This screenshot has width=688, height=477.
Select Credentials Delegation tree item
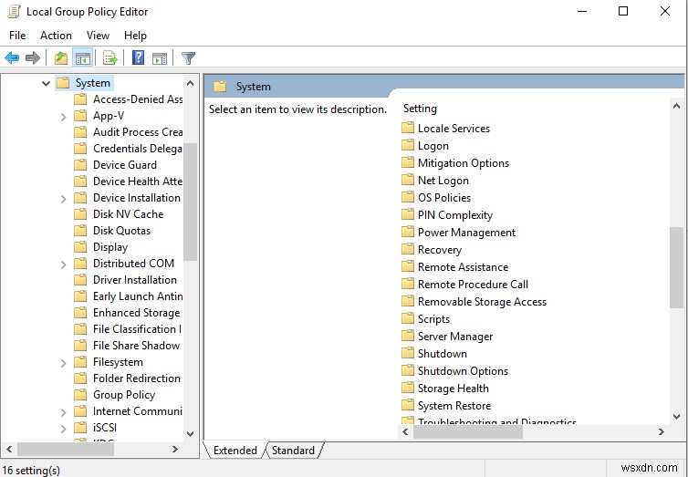[x=138, y=149]
